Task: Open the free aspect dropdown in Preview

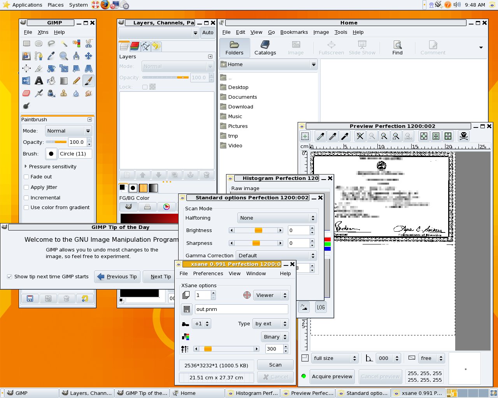Action: click(432, 358)
